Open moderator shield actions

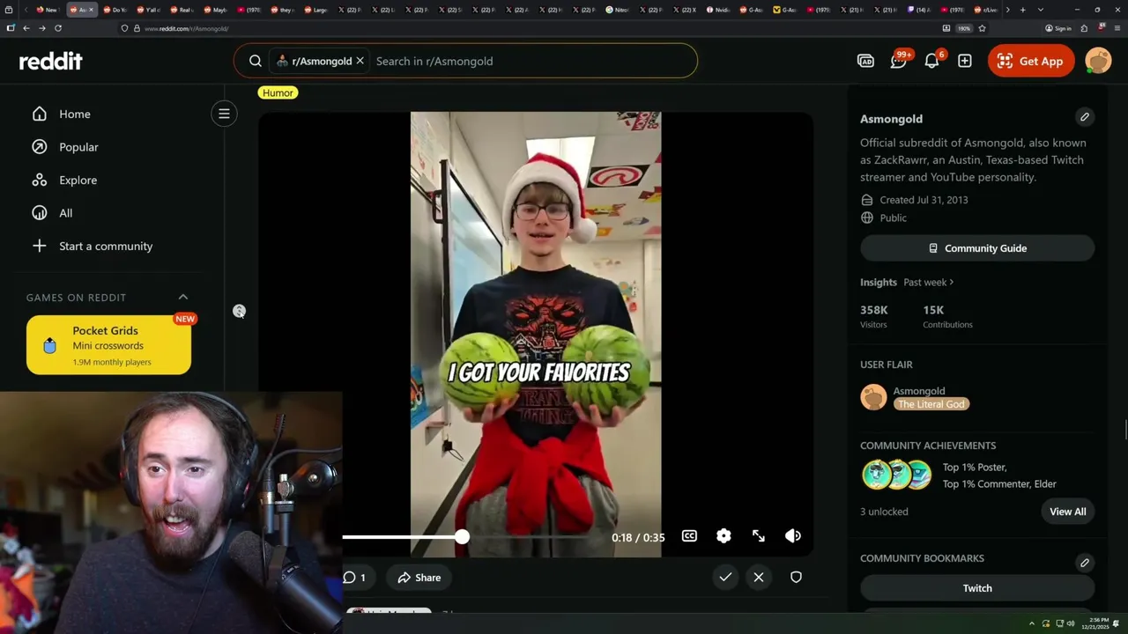click(796, 577)
